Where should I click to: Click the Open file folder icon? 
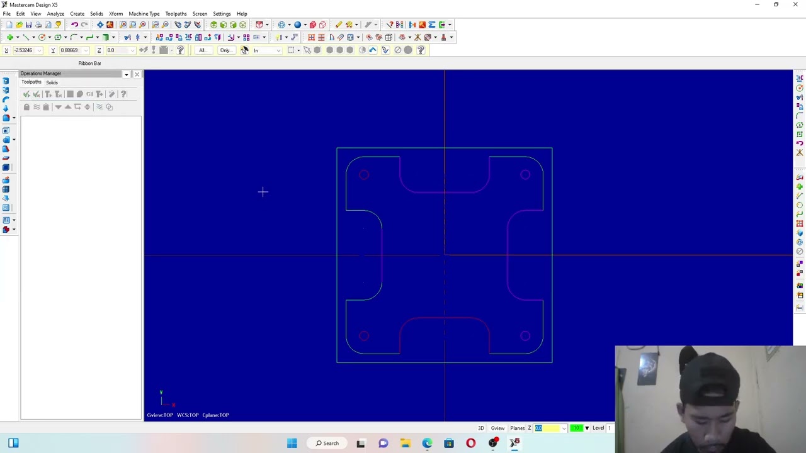coord(19,25)
